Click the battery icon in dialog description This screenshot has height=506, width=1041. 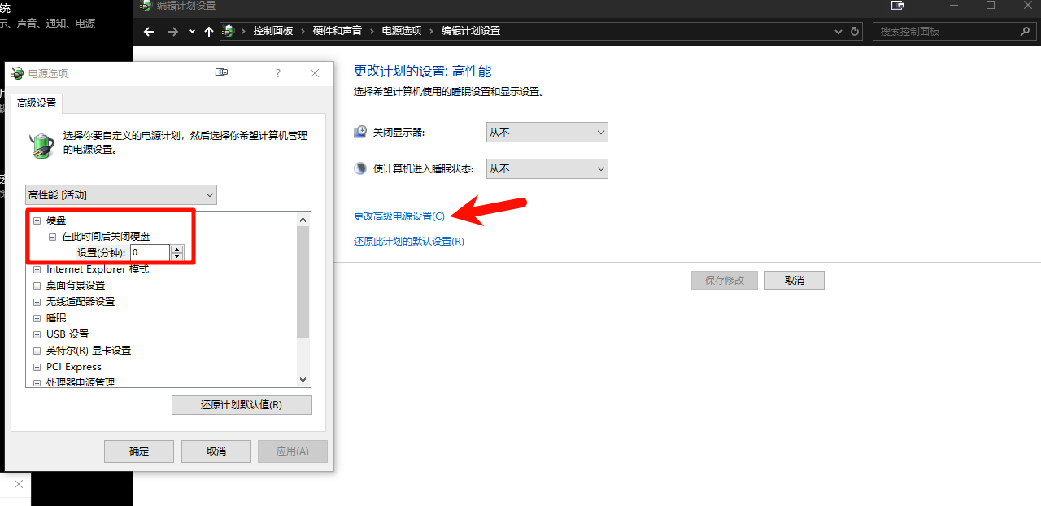click(x=41, y=146)
